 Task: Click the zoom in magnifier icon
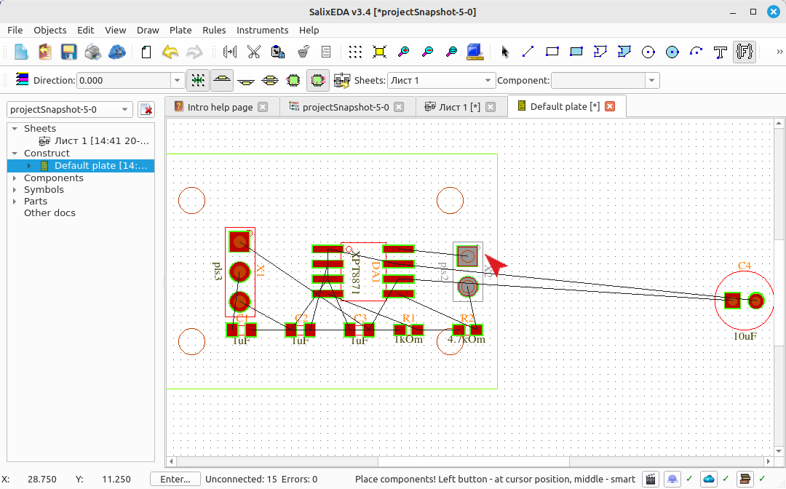point(403,52)
